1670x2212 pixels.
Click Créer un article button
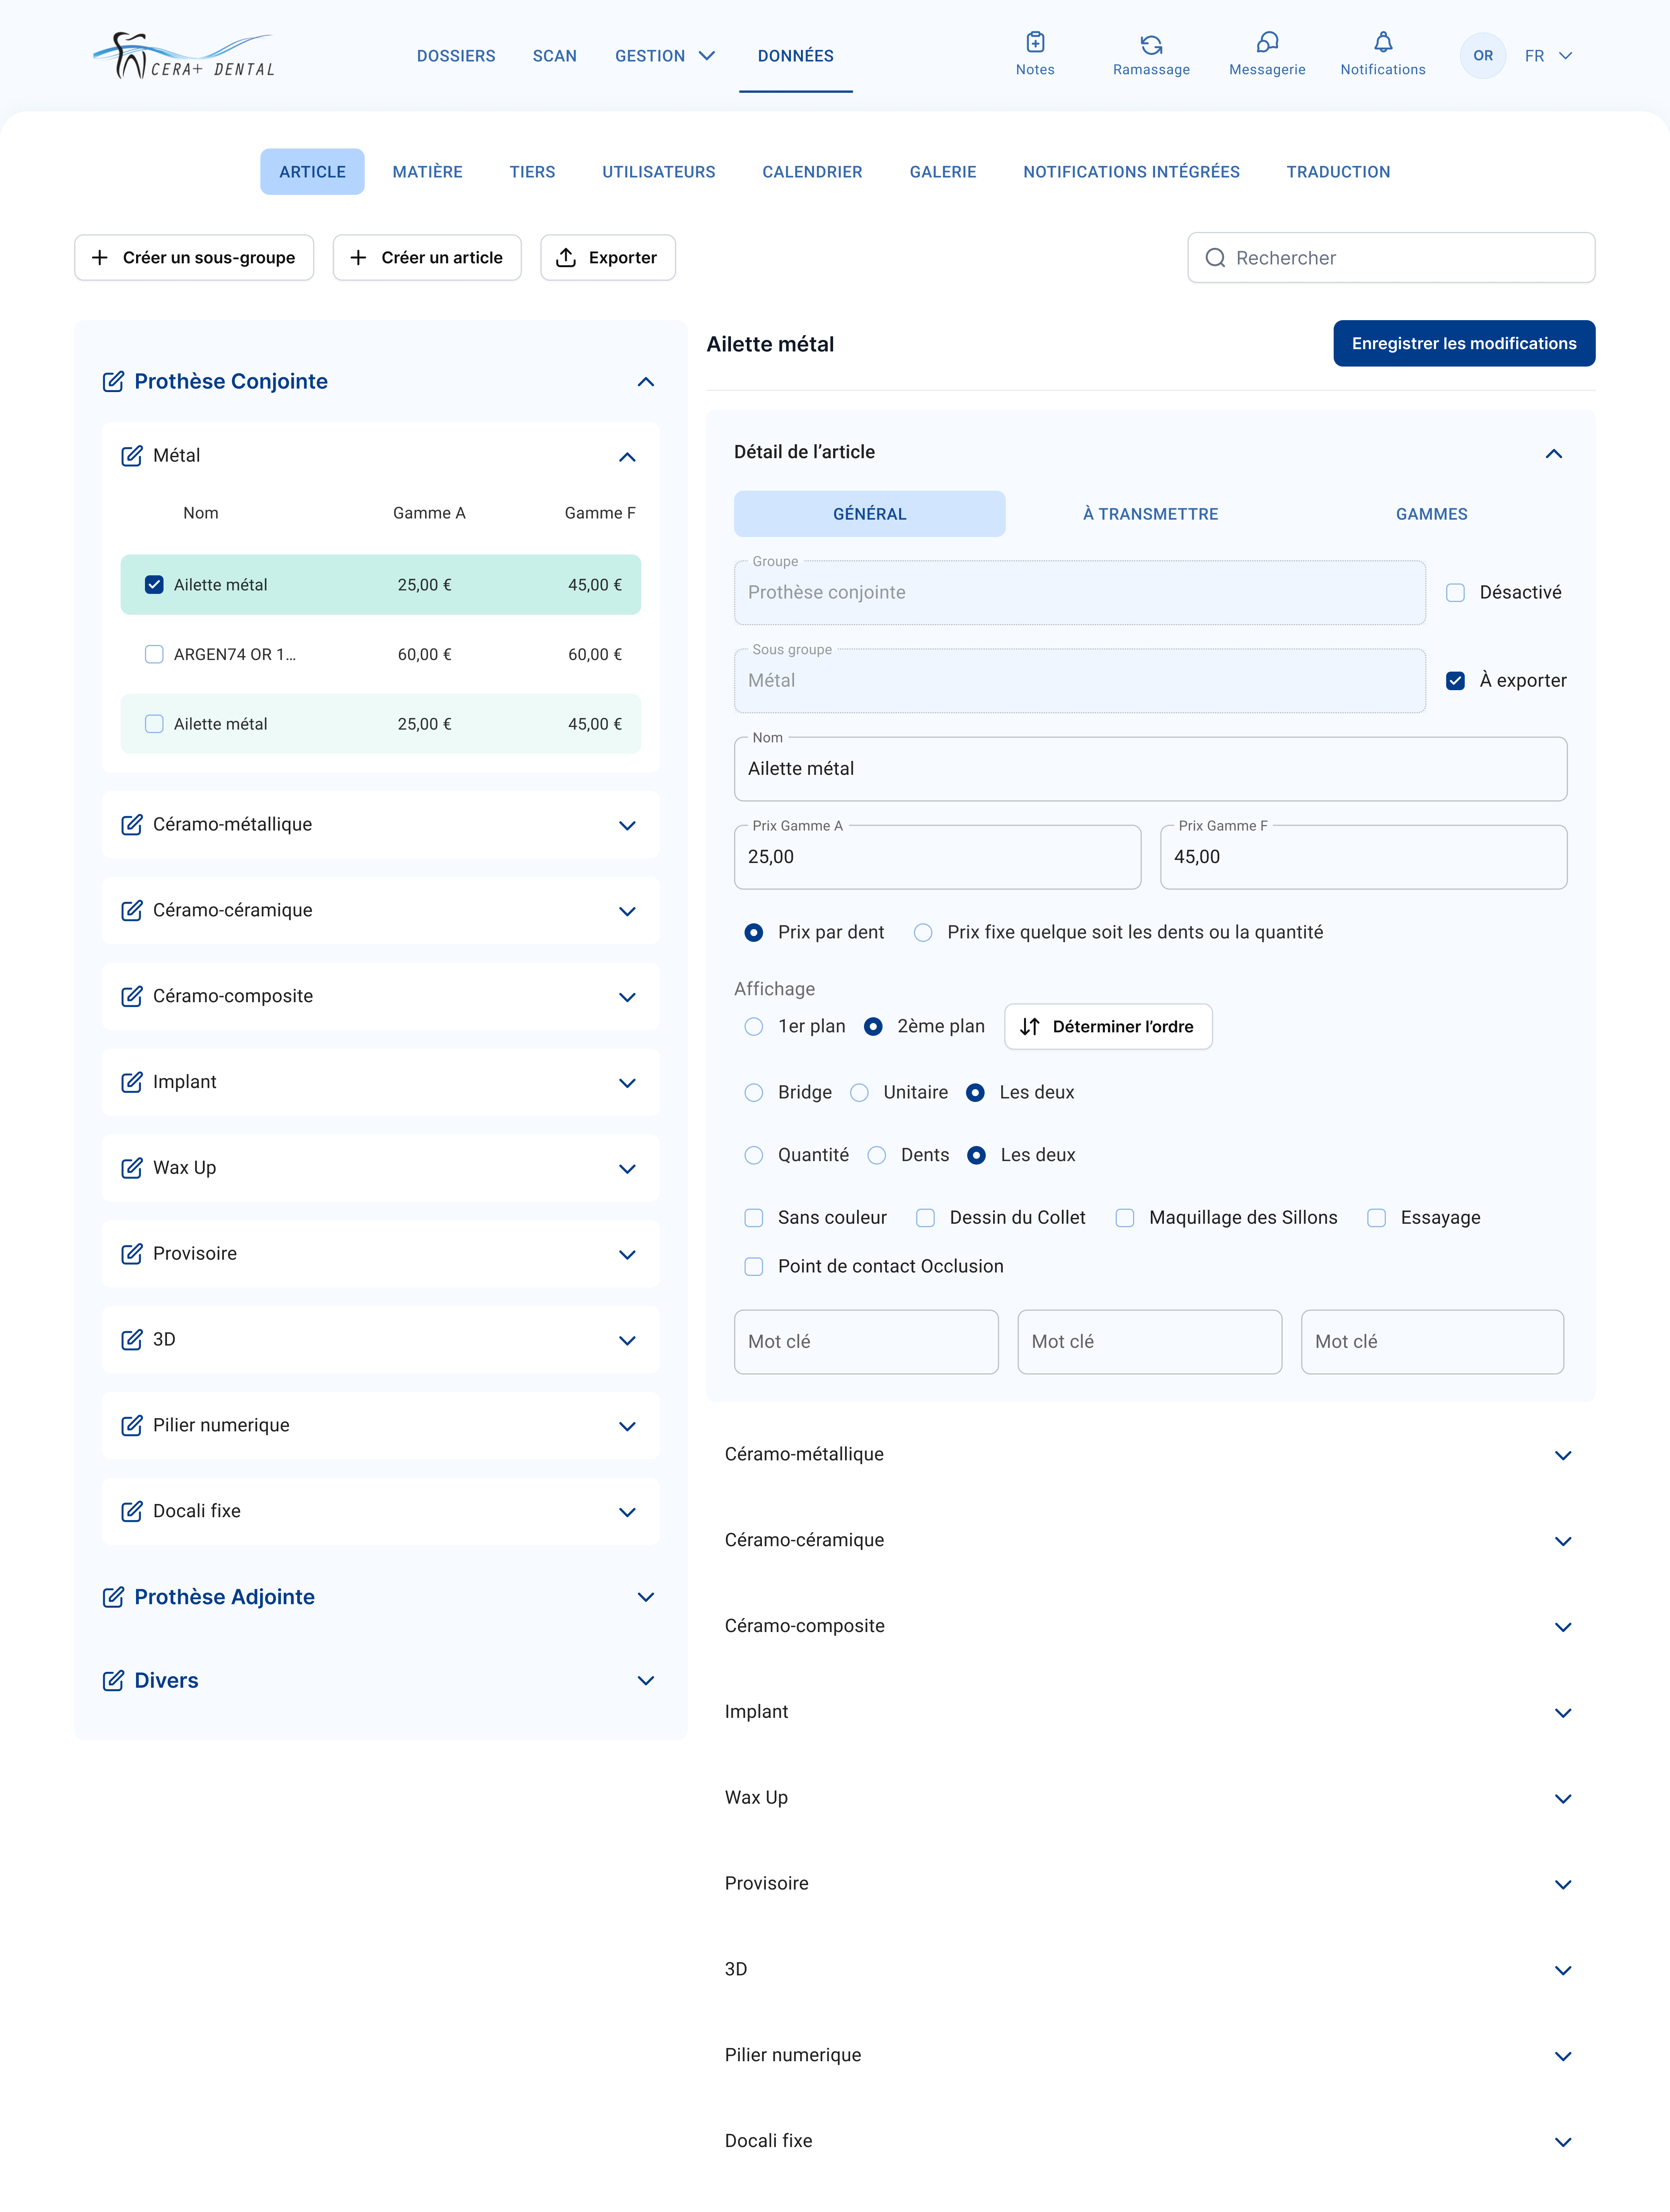click(427, 258)
